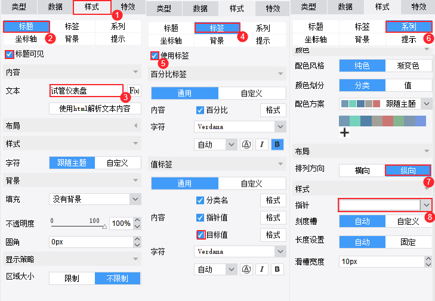The width and height of the screenshot is (435, 301).
Task: Pick the red swatch in the large palette strip
Action: [x=388, y=121]
